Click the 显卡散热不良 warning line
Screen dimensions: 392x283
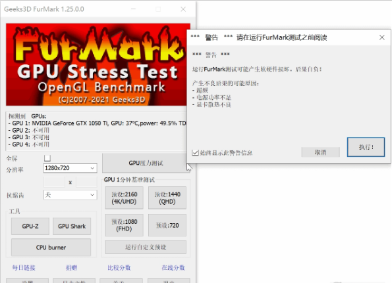point(211,104)
